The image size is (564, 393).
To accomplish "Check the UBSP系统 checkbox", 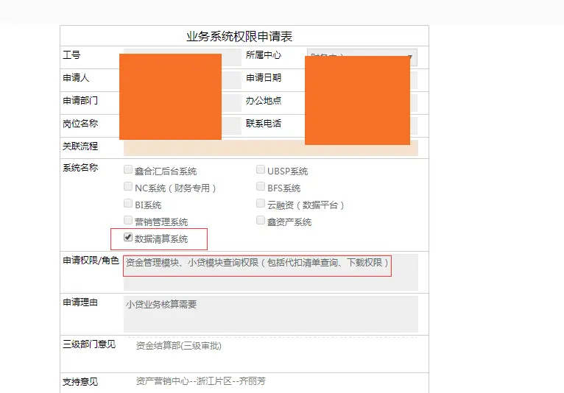I will pyautogui.click(x=261, y=169).
